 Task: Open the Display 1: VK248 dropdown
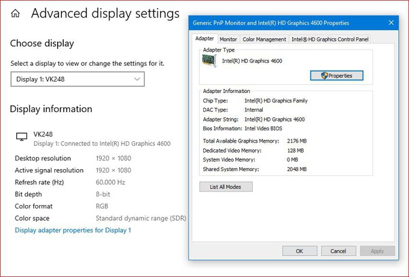tap(77, 79)
